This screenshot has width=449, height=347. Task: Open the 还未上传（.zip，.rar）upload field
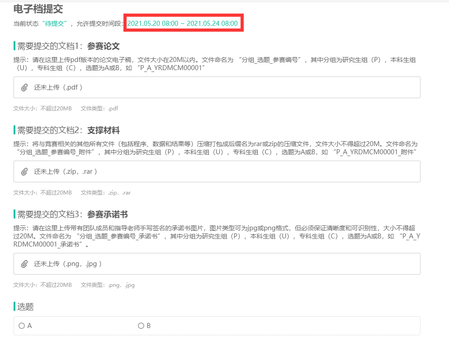66,171
